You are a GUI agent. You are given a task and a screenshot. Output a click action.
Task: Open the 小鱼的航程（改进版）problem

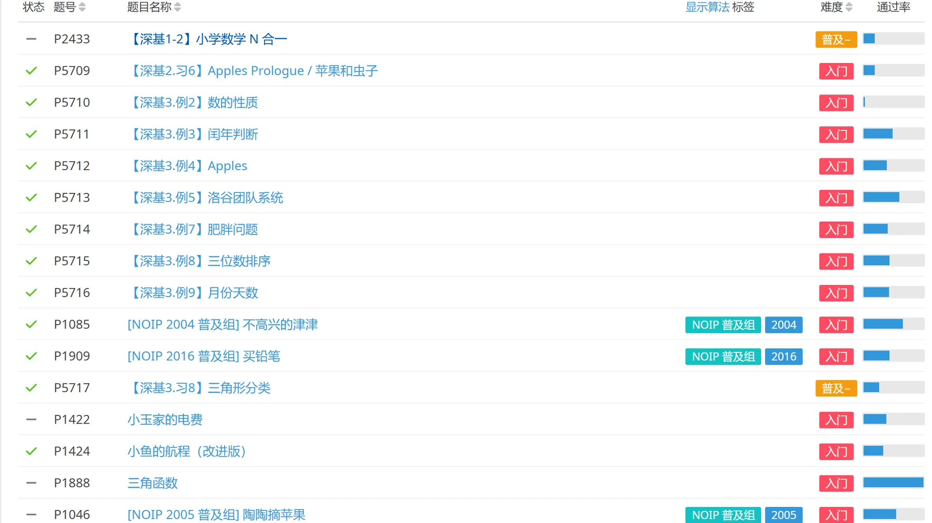click(186, 451)
